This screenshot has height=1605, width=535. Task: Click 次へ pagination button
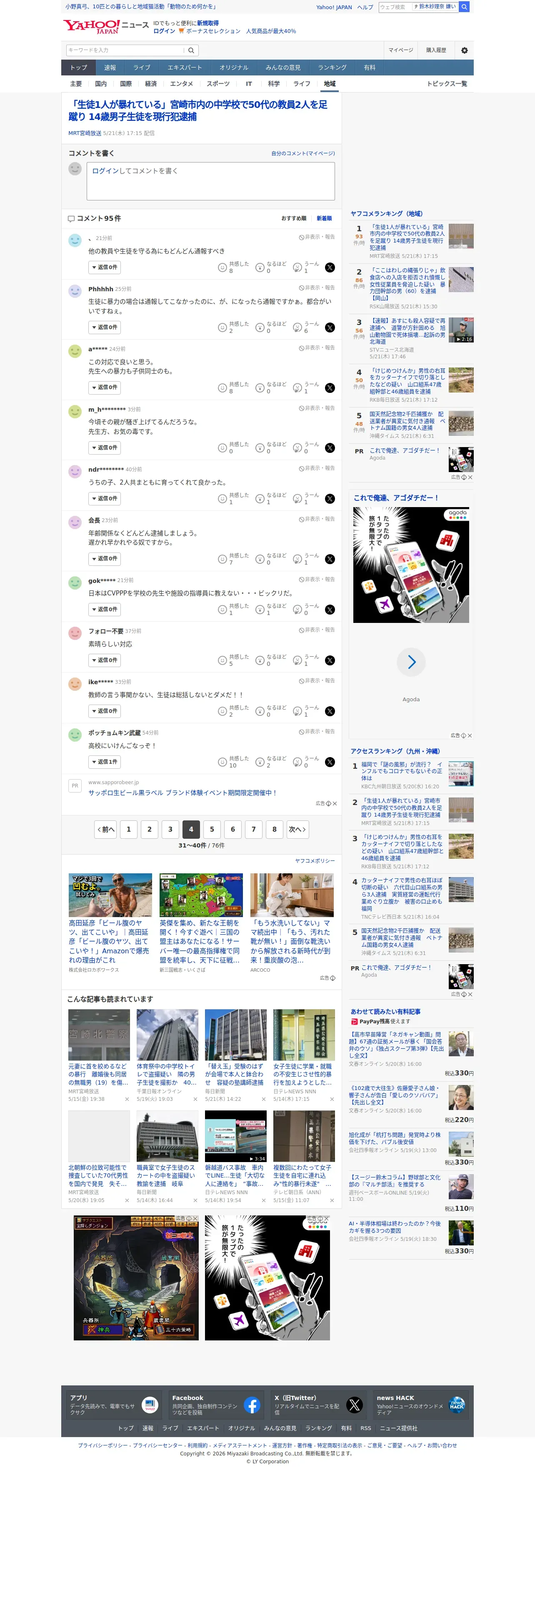tap(297, 829)
